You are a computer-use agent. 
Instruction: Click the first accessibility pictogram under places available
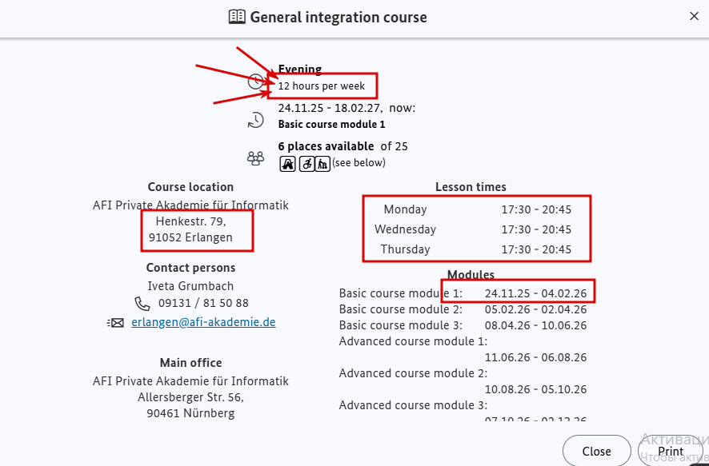[288, 163]
